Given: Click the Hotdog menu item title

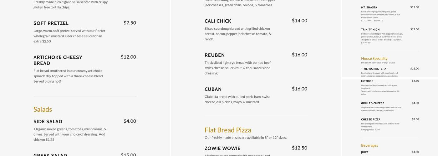Looking at the screenshot, I should pyautogui.click(x=367, y=81).
